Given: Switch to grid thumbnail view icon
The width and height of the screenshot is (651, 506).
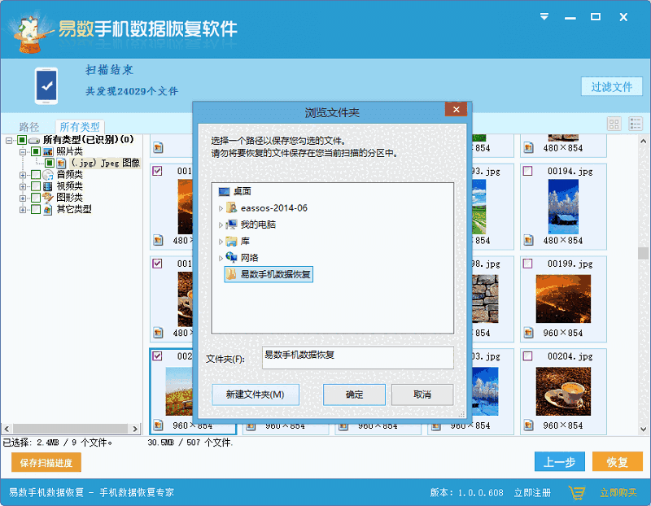Looking at the screenshot, I should 614,122.
